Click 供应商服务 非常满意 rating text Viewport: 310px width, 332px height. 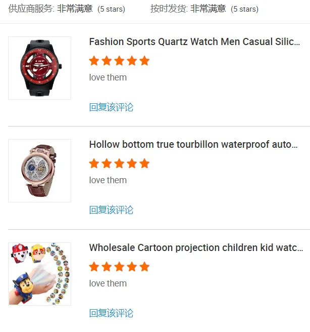click(x=67, y=9)
